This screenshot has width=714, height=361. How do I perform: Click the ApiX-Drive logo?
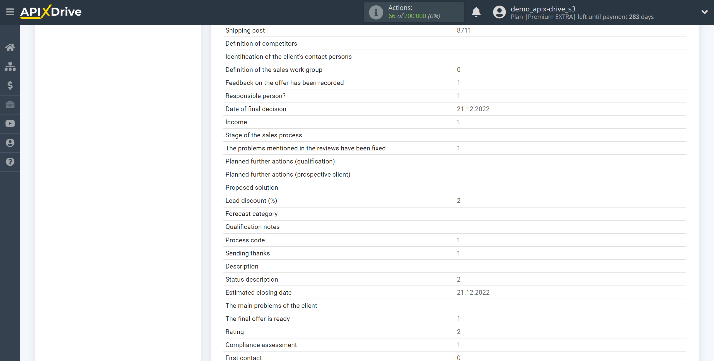(x=51, y=12)
